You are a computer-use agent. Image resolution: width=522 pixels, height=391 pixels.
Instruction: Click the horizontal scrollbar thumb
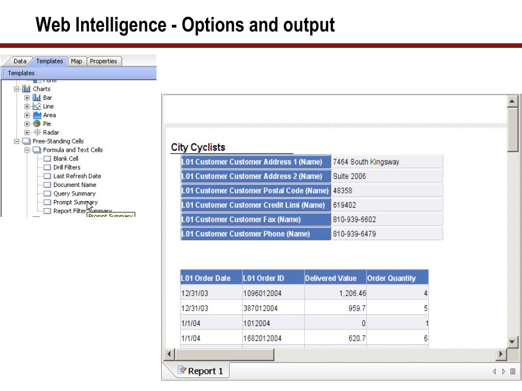pyautogui.click(x=224, y=354)
